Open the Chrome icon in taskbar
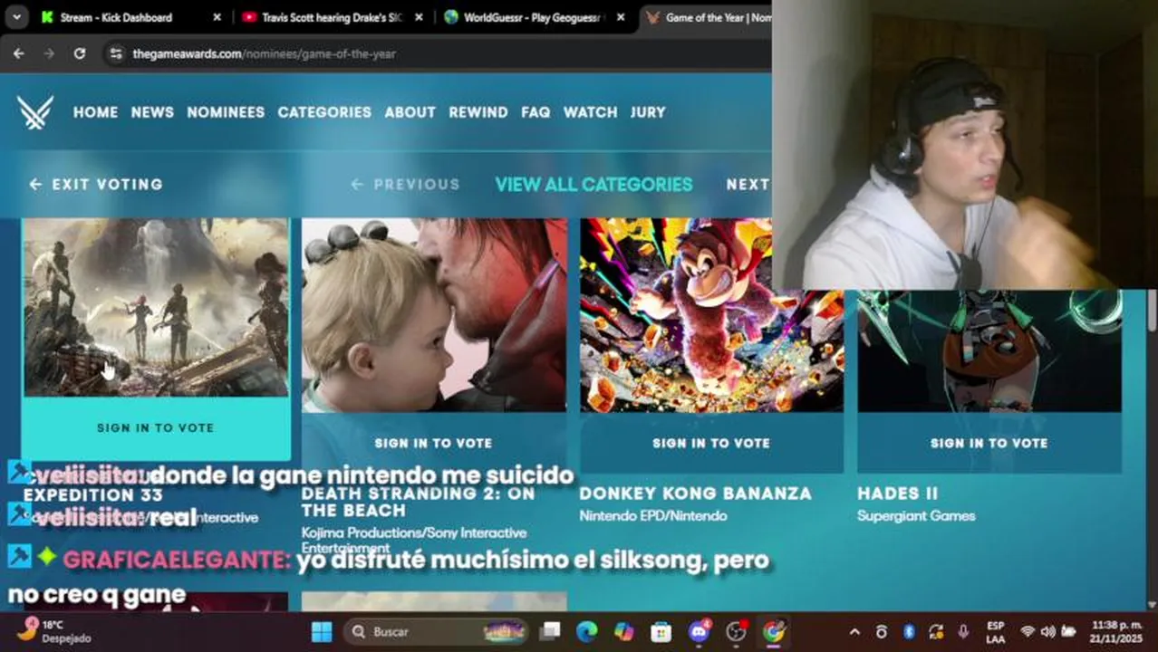The width and height of the screenshot is (1158, 652). tap(774, 632)
